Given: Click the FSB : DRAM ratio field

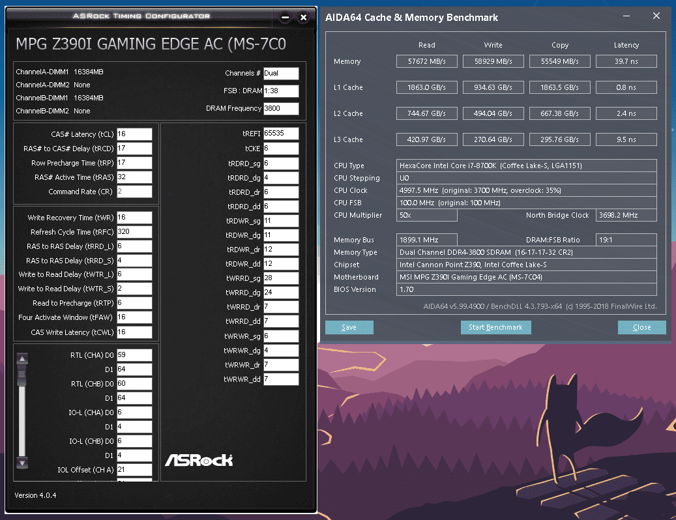Looking at the screenshot, I should point(281,91).
